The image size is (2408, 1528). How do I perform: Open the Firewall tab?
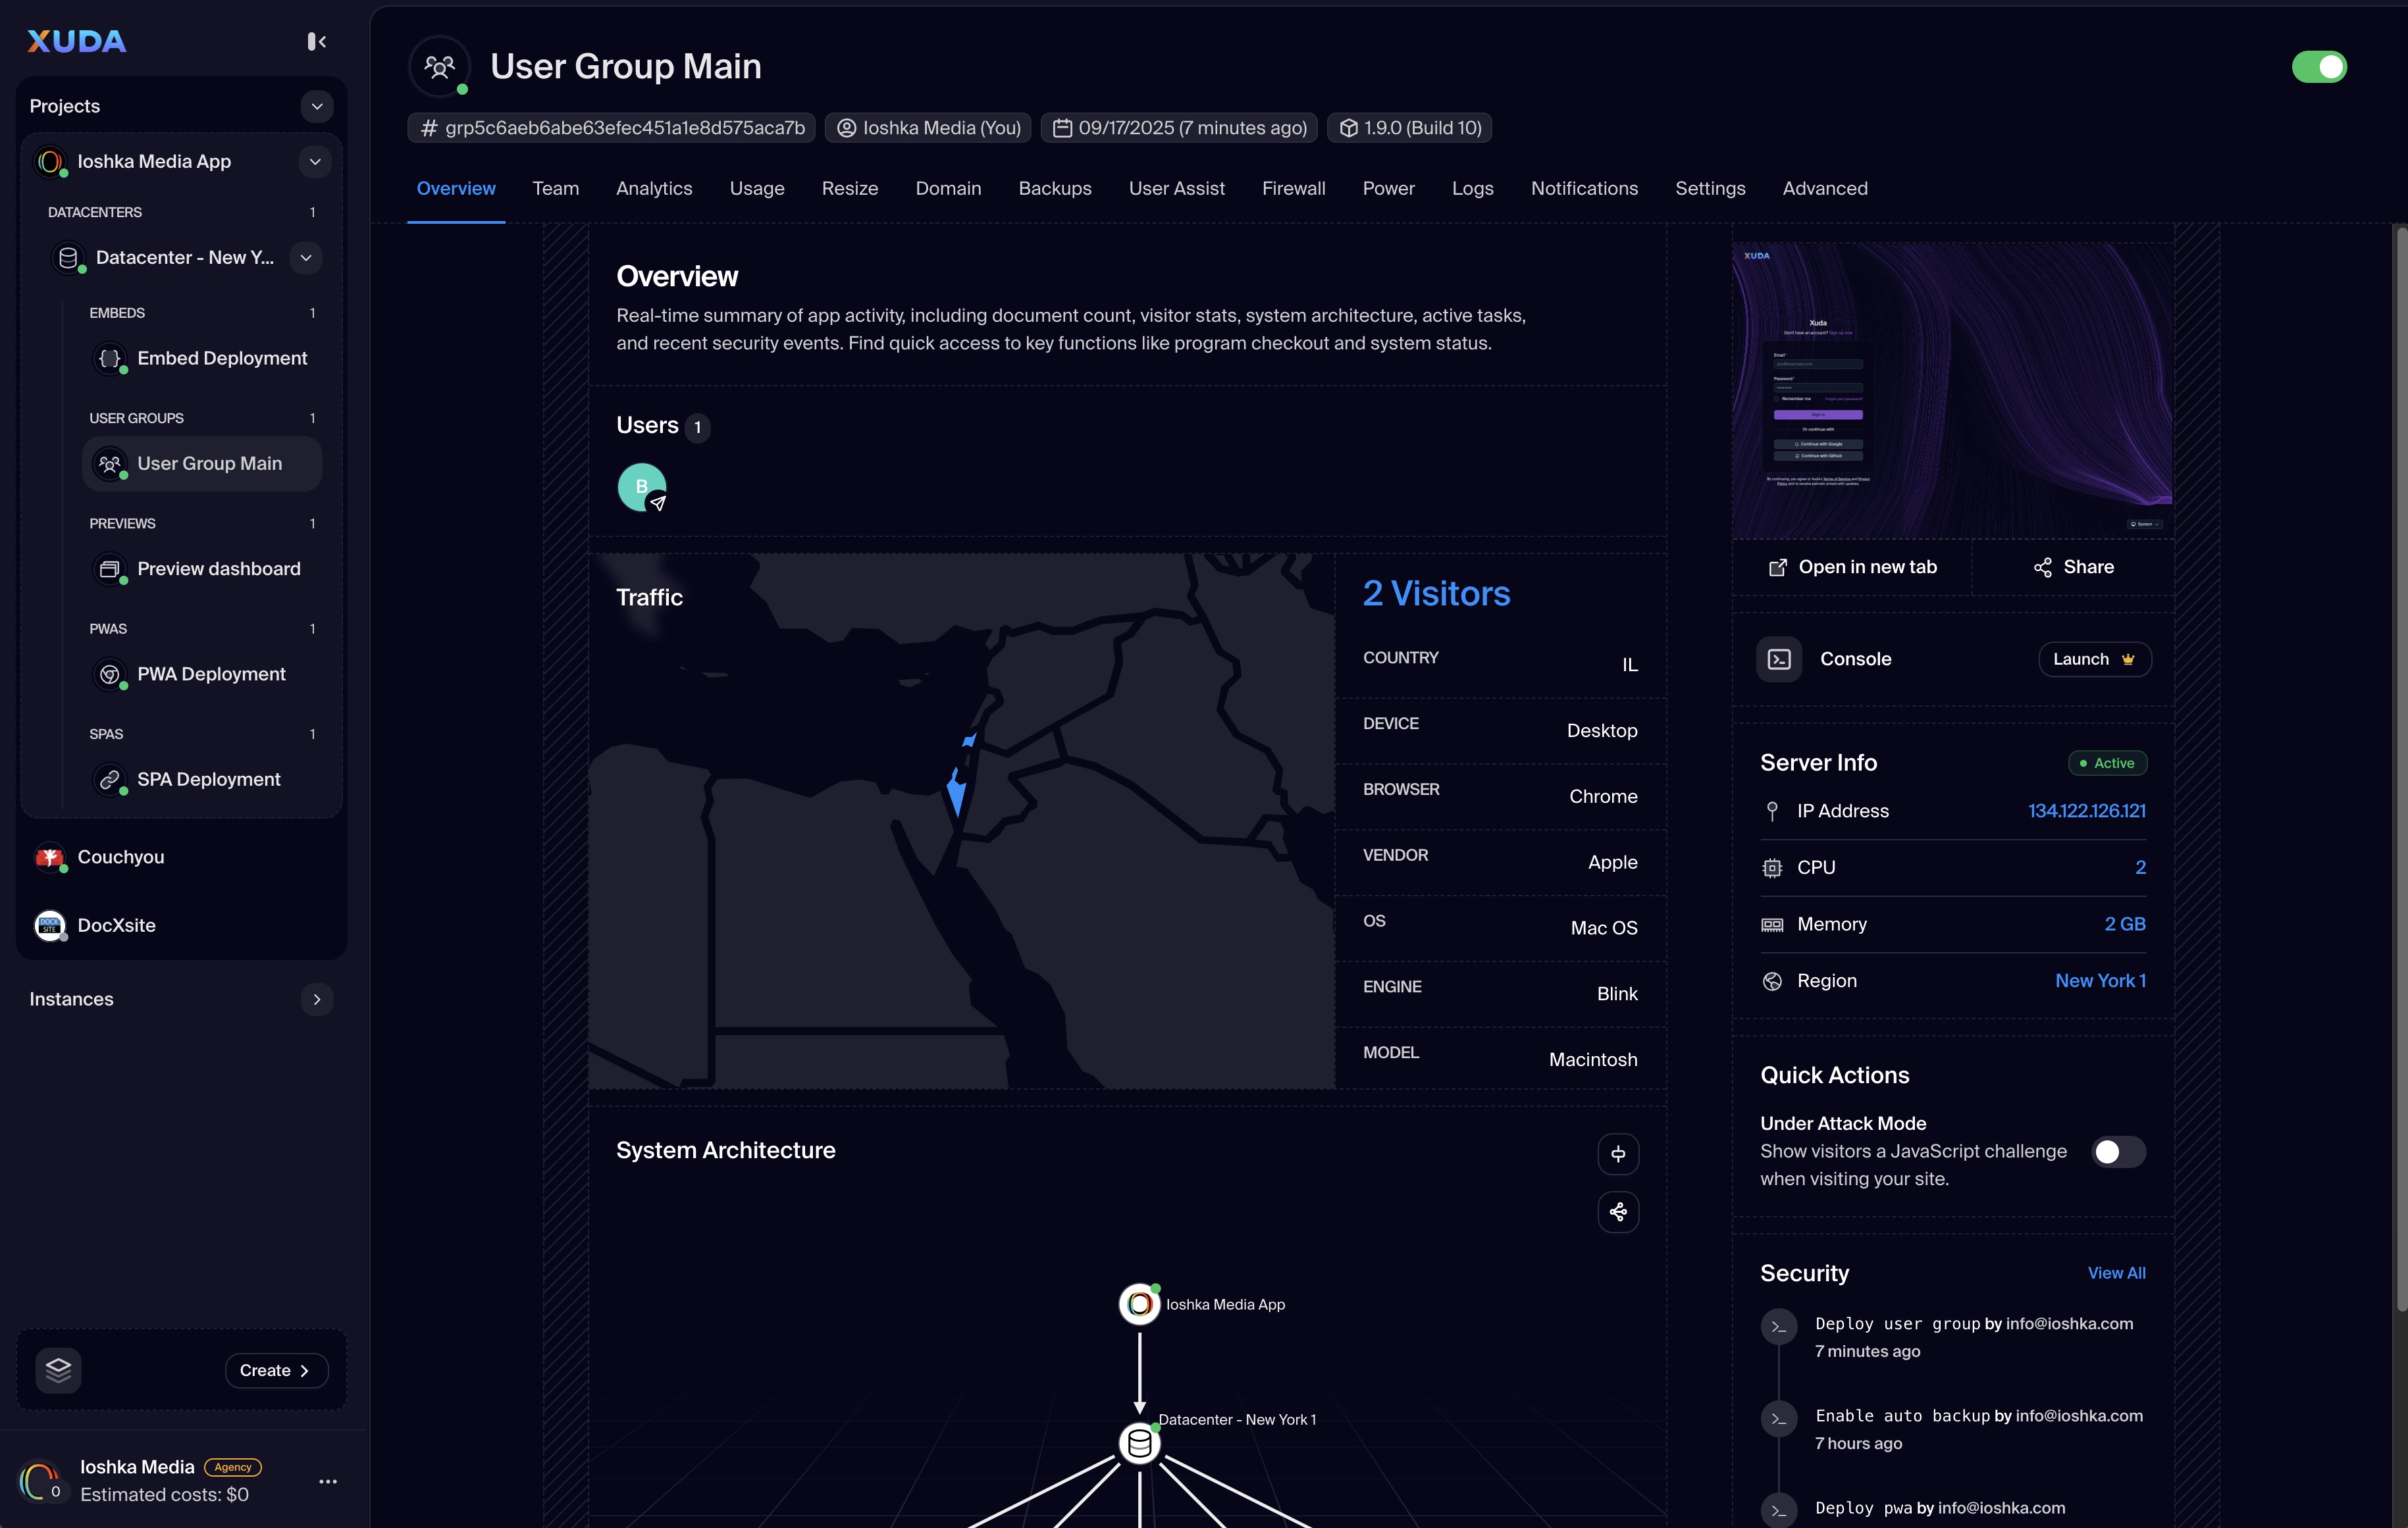coord(1293,188)
